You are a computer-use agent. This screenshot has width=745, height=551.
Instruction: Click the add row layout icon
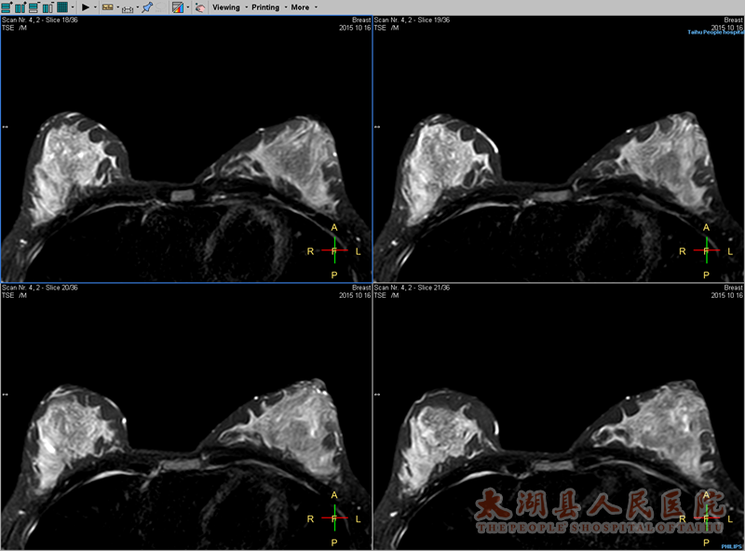(x=7, y=7)
